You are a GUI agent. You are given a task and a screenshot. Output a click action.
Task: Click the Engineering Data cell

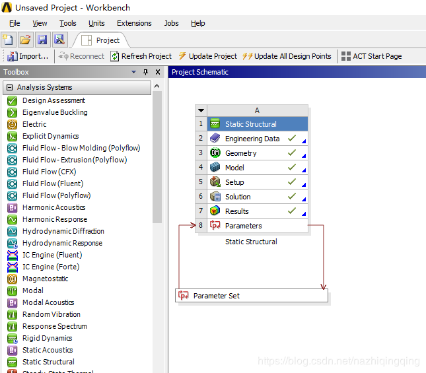click(x=258, y=139)
